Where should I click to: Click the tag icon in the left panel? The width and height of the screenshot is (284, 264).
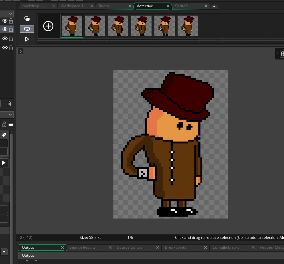coord(4,135)
